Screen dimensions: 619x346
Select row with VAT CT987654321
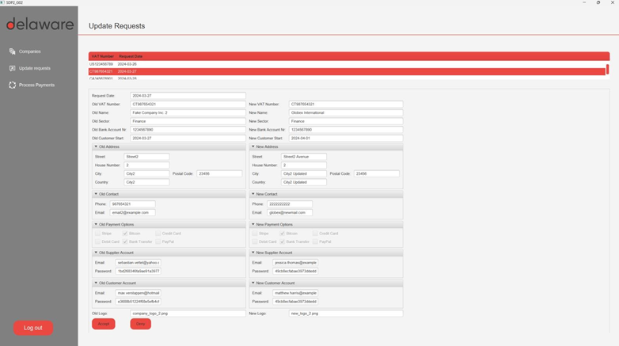(x=347, y=71)
